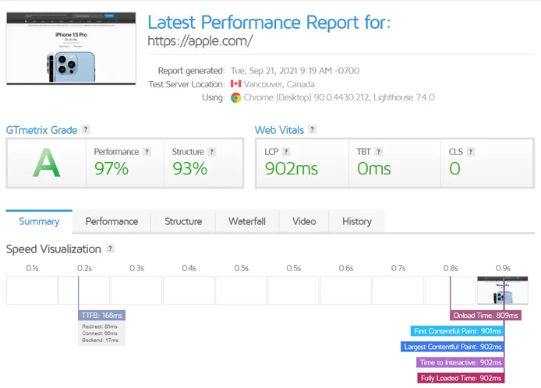Image resolution: width=541 pixels, height=388 pixels.
Task: Click the apple.com page screenshot thumbnail
Action: [x=71, y=48]
